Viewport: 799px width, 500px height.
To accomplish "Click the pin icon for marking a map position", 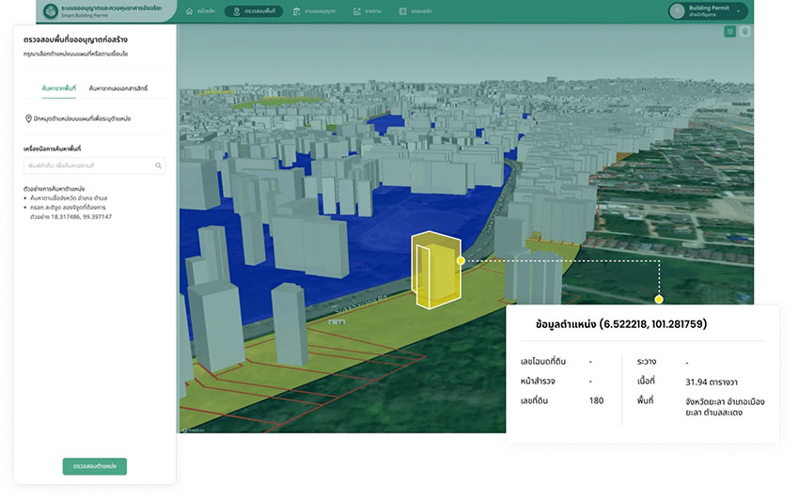I will (x=28, y=119).
